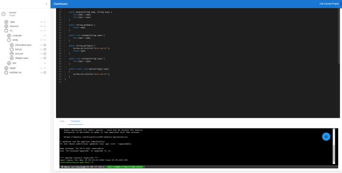
Task: Click the target folder icon
Action: 6,68
